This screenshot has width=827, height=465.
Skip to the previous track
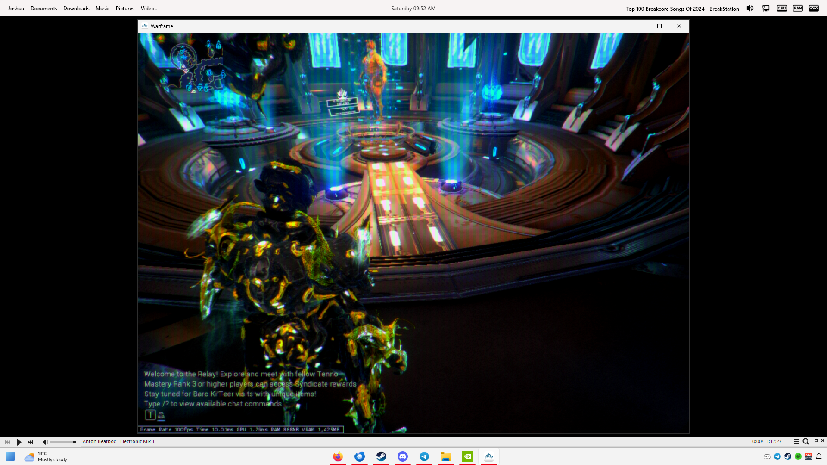[x=8, y=442]
